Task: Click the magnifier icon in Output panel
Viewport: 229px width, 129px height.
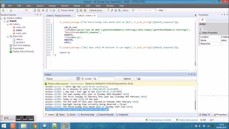Action: point(95,79)
